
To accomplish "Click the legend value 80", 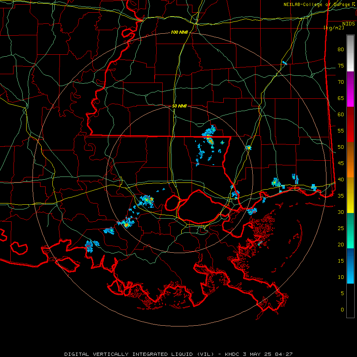I will click(341, 50).
